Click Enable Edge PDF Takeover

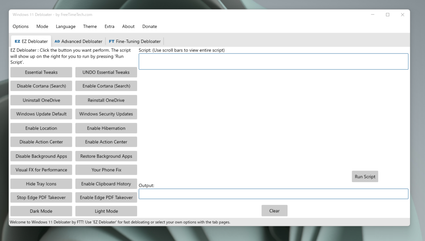pyautogui.click(x=106, y=197)
